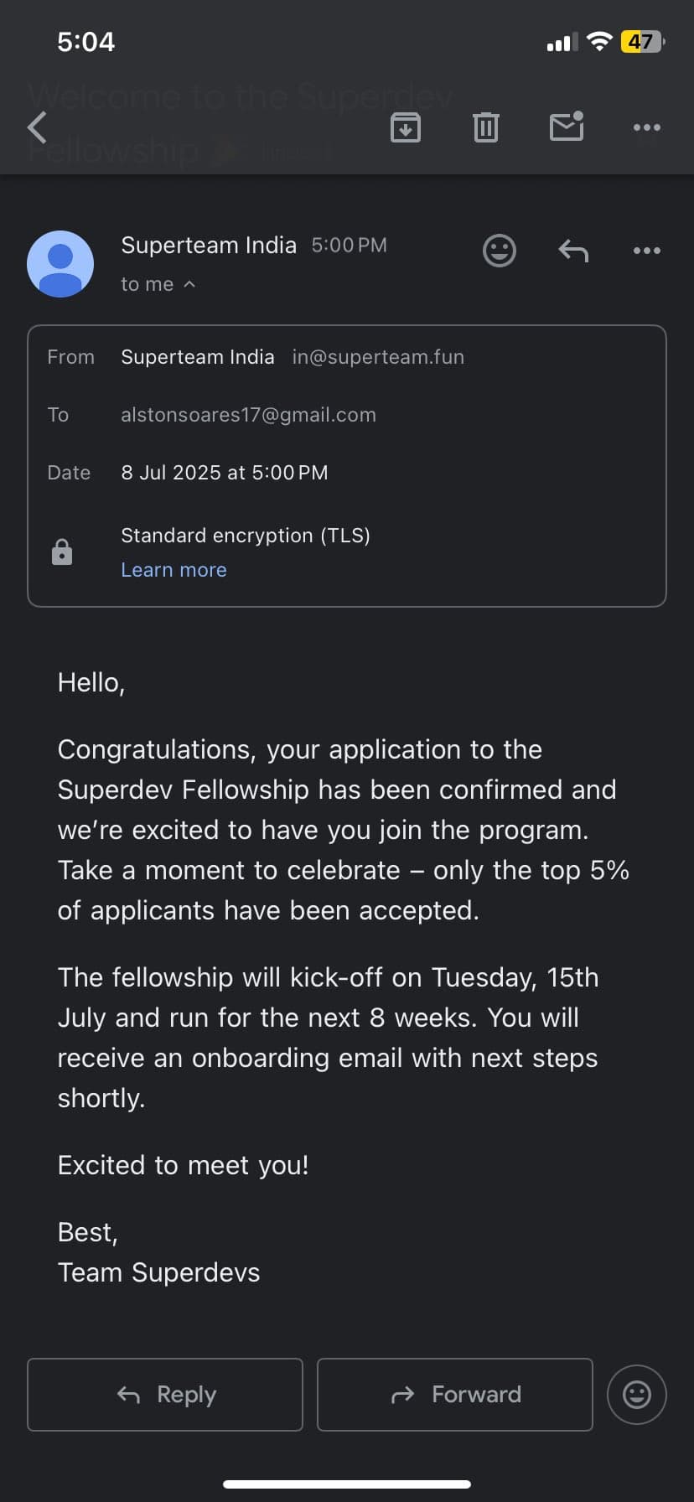Tap the back arrow to leave email
This screenshot has height=1502, width=694.
pos(38,127)
